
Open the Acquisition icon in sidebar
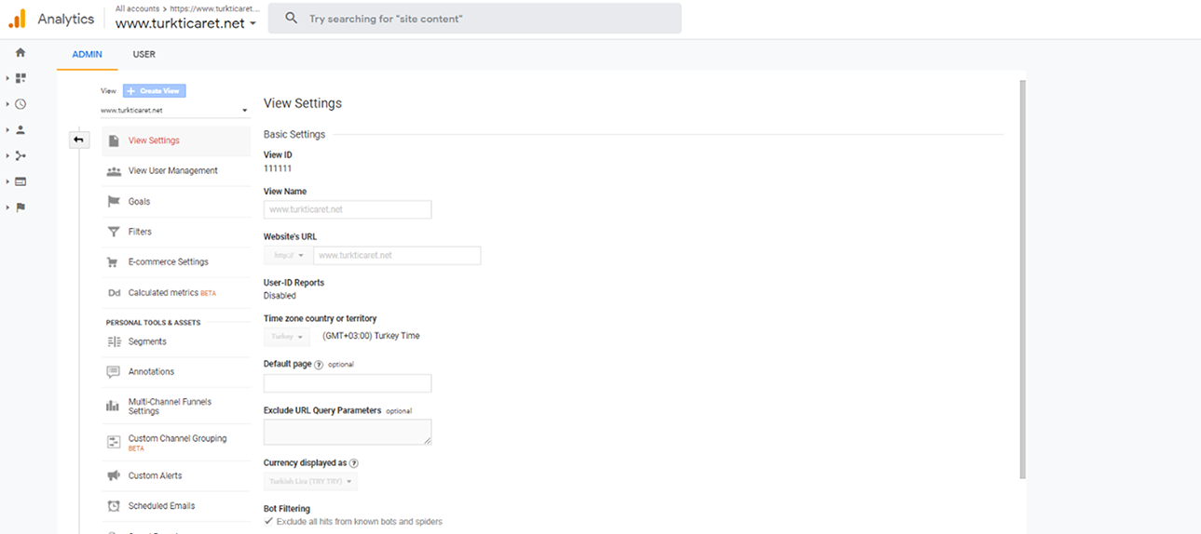[x=20, y=155]
